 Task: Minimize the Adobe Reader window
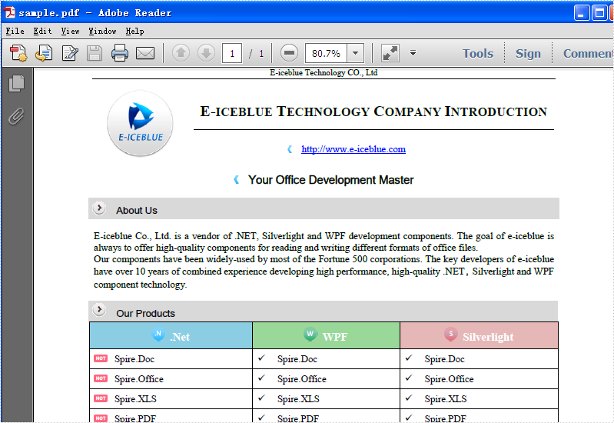coord(582,12)
